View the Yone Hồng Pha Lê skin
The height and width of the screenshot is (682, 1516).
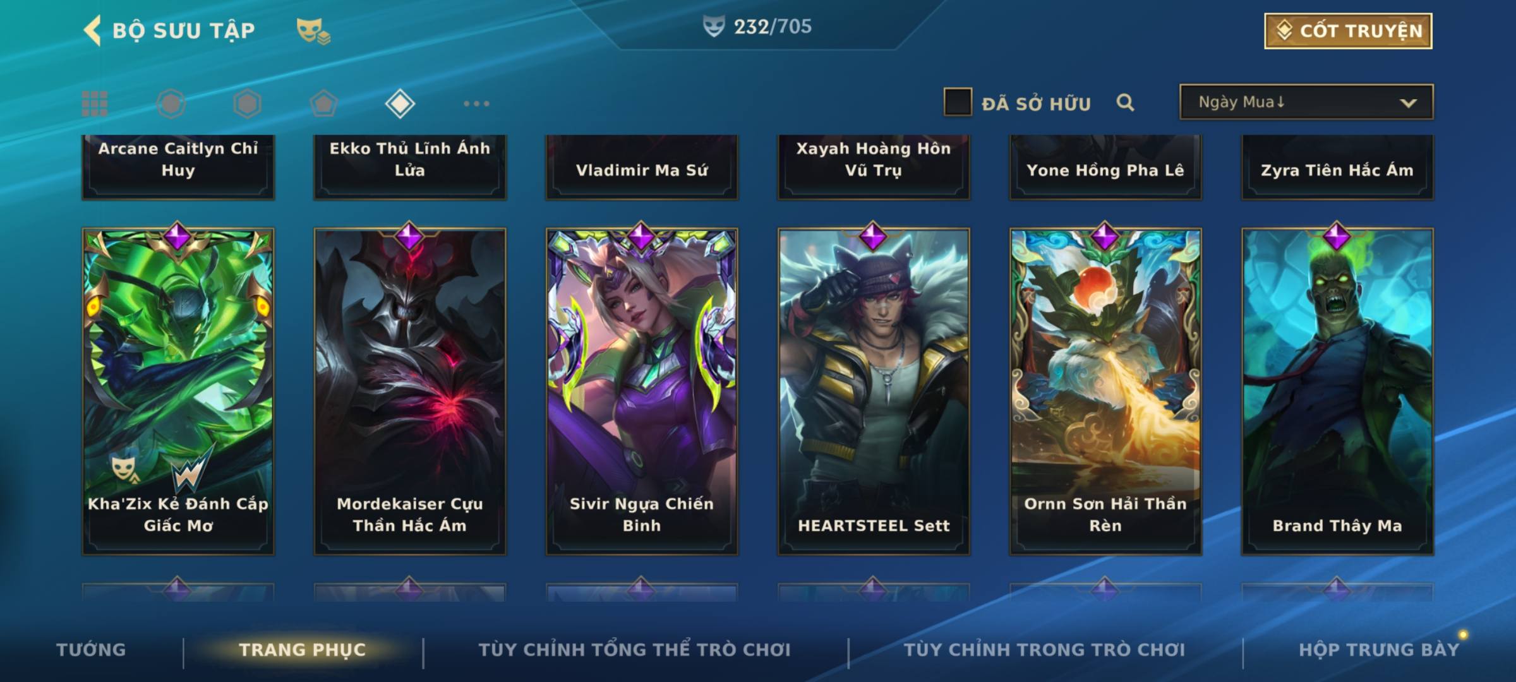(1105, 167)
